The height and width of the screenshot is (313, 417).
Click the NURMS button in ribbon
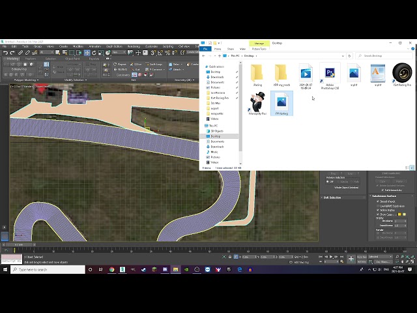coord(121,70)
